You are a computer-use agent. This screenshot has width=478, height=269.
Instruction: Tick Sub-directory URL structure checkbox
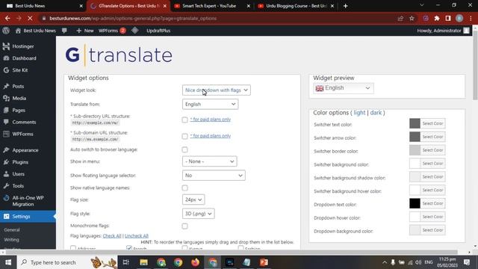pos(184,120)
